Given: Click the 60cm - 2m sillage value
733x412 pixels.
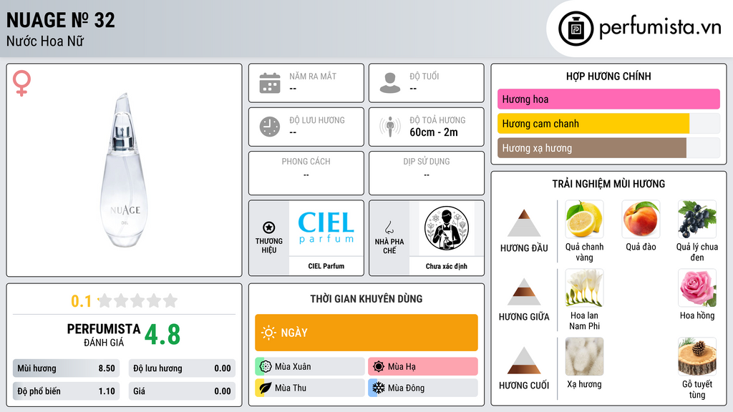Looking at the screenshot, I should (x=434, y=132).
